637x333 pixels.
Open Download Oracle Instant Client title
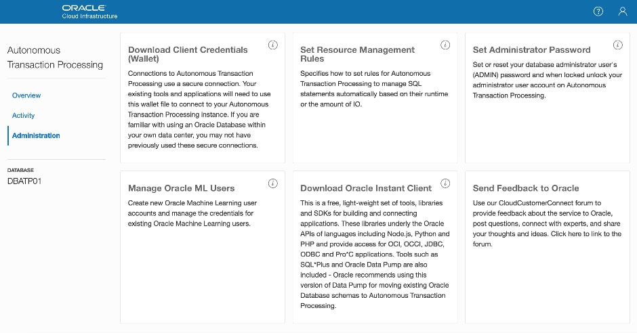pos(366,188)
